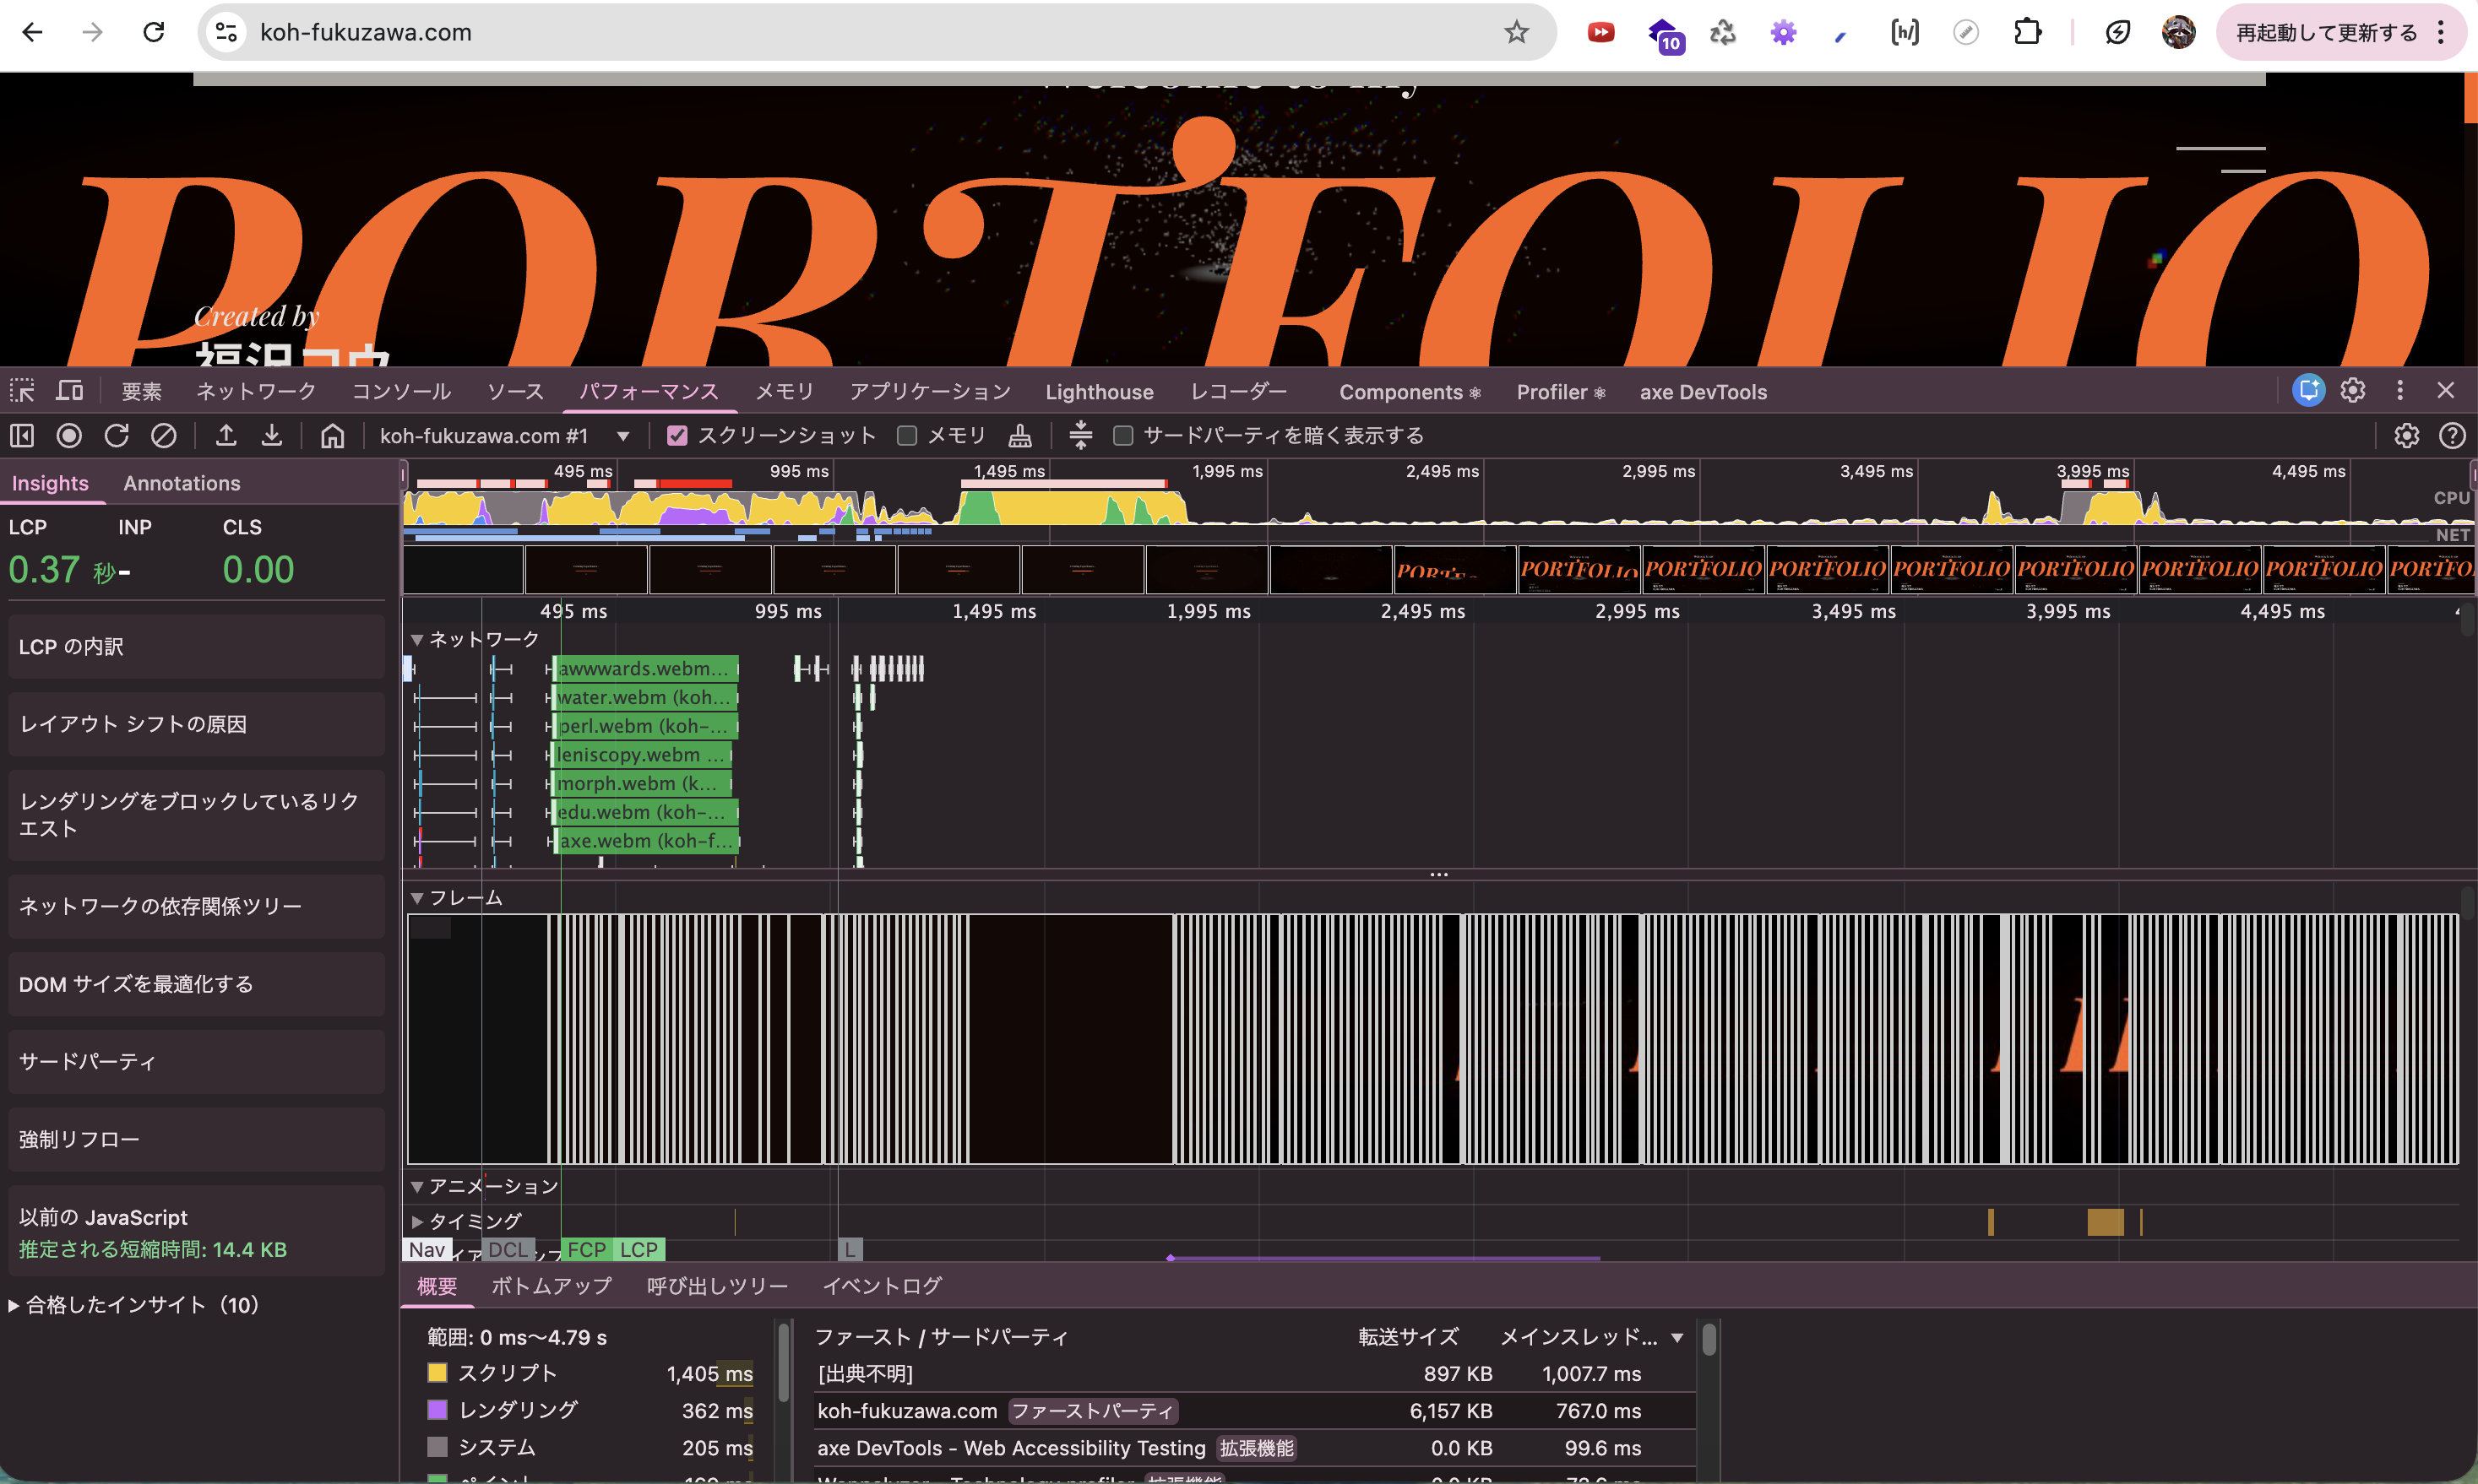Collapse the ネットワーク track
This screenshot has width=2478, height=1484.
click(x=417, y=640)
